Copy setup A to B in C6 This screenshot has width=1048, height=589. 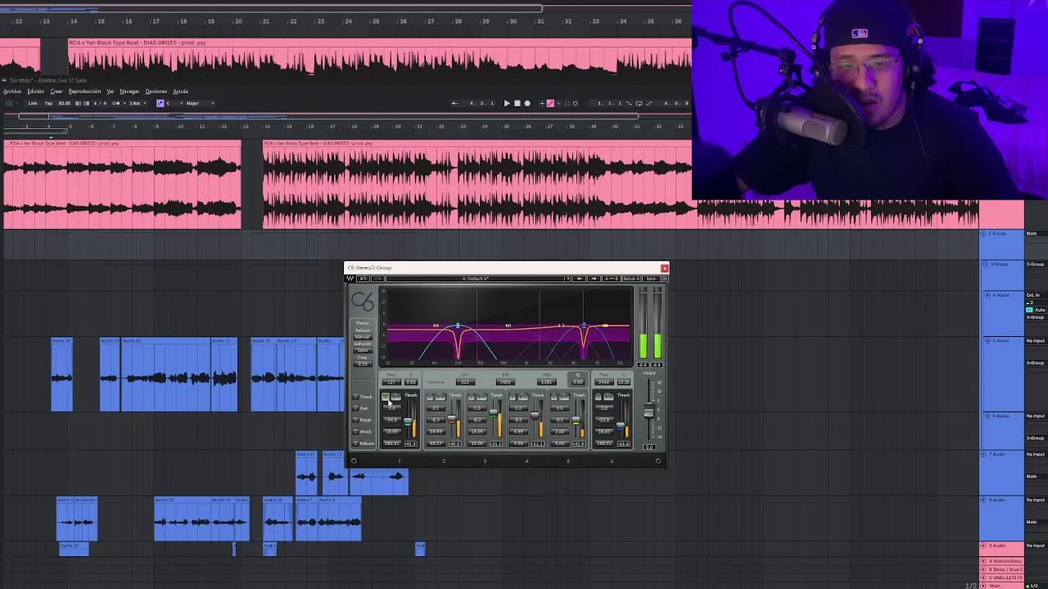tap(612, 279)
